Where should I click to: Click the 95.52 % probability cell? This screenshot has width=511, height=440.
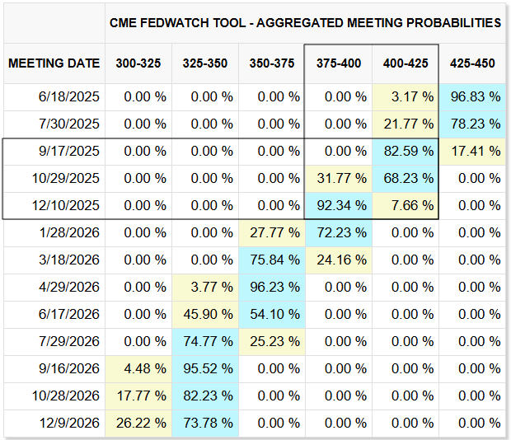pos(205,369)
